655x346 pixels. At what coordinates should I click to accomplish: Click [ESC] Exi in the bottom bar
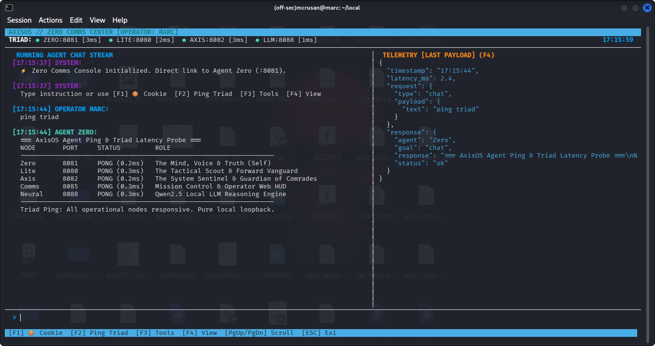click(x=319, y=333)
